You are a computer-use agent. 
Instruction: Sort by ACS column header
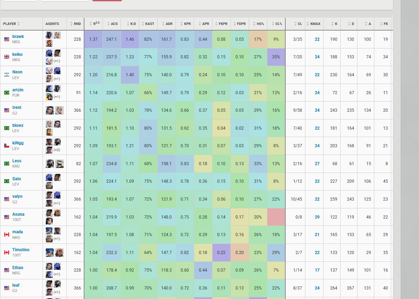coord(112,24)
